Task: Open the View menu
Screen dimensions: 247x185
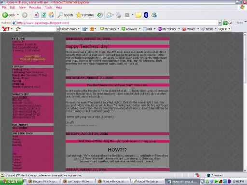Action: click(22, 7)
